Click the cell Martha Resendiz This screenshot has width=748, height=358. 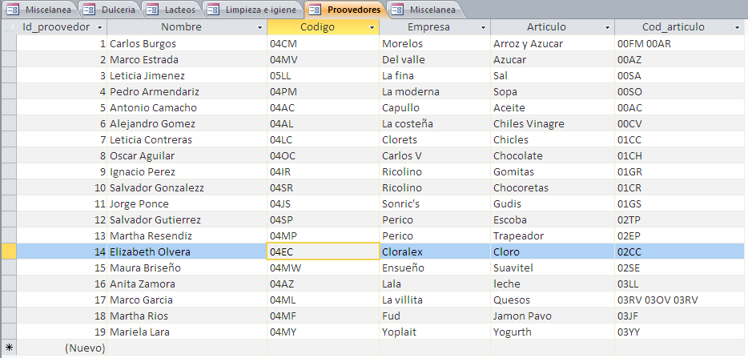click(187, 235)
